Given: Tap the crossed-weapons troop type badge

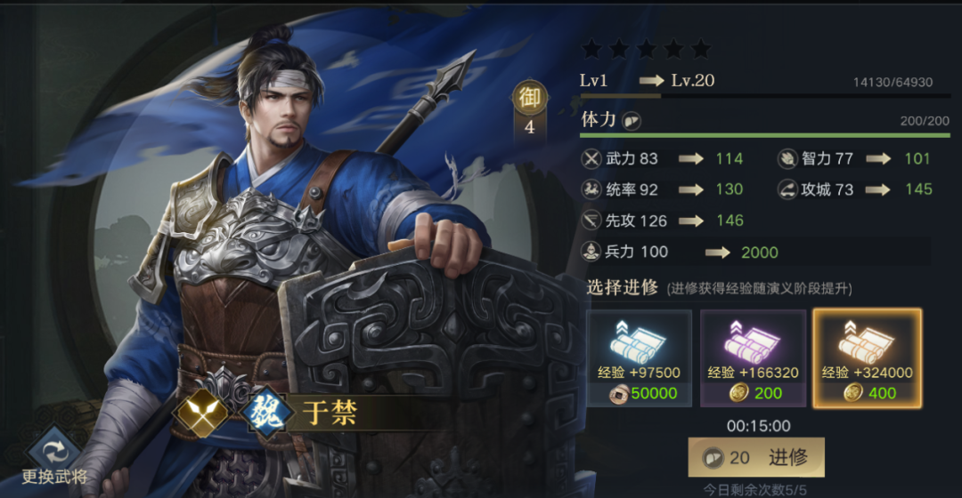Looking at the screenshot, I should coord(201,412).
